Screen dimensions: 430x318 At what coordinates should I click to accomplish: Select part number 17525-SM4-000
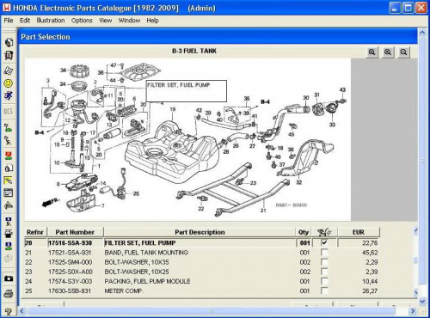71,262
